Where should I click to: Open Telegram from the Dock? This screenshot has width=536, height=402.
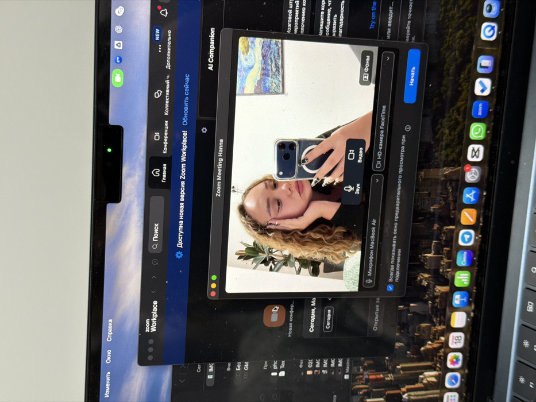click(466, 237)
